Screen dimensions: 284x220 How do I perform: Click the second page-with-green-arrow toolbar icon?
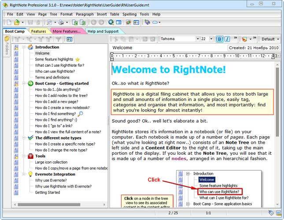[83, 22]
